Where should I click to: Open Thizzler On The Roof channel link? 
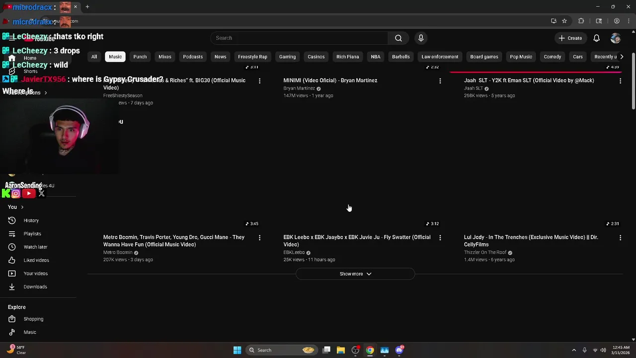(x=485, y=253)
